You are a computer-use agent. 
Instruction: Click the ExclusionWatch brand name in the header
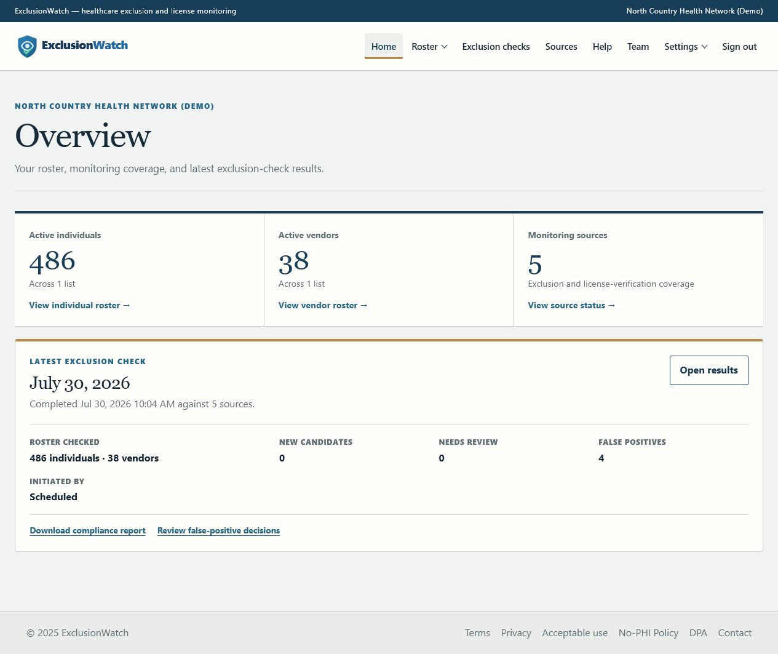pos(85,46)
